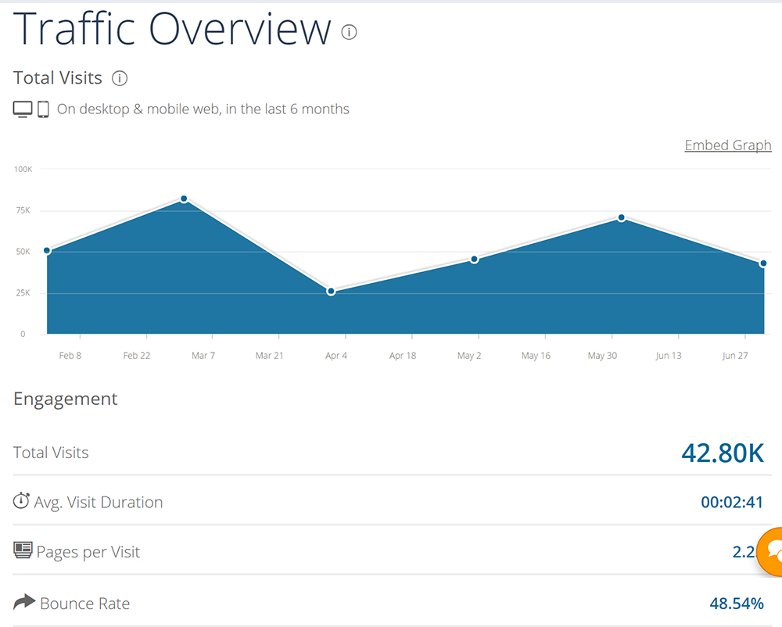The width and height of the screenshot is (782, 627).
Task: Click the 48.54% bounce rate value
Action: coord(736,604)
